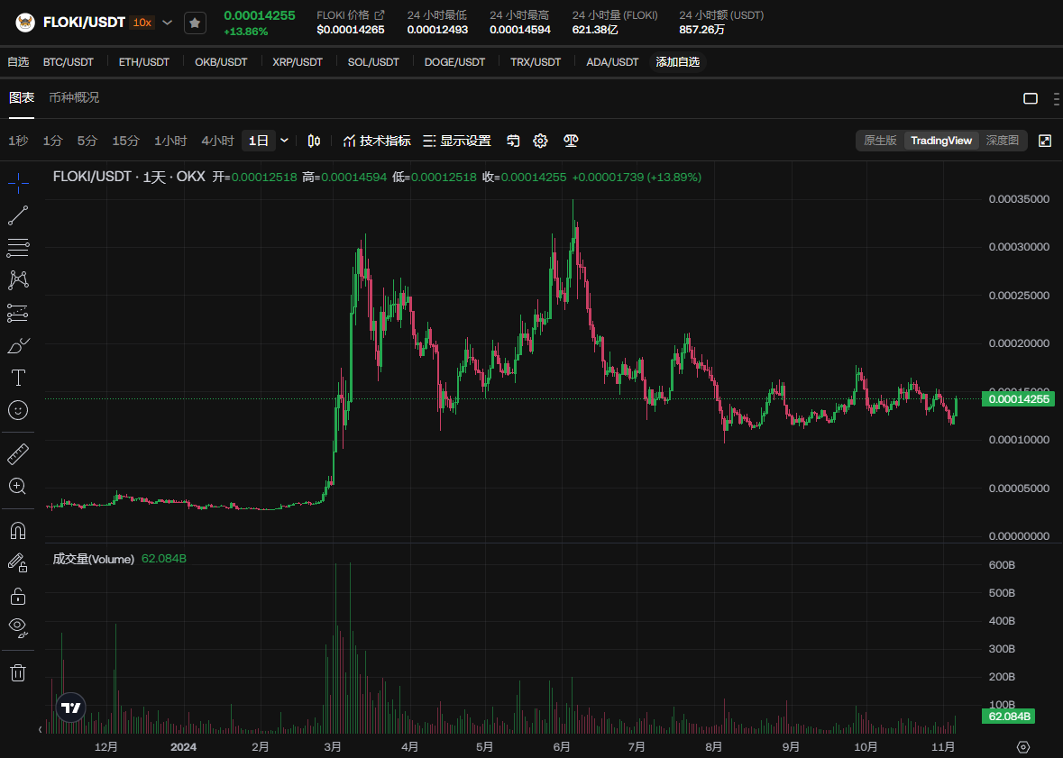Image resolution: width=1063 pixels, height=758 pixels.
Task: Switch to the 深度图 depth chart view
Action: click(x=1002, y=141)
